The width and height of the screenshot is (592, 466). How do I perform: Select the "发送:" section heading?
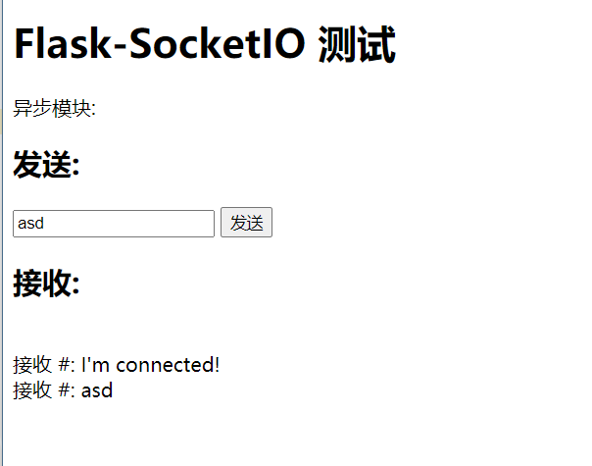coord(46,166)
